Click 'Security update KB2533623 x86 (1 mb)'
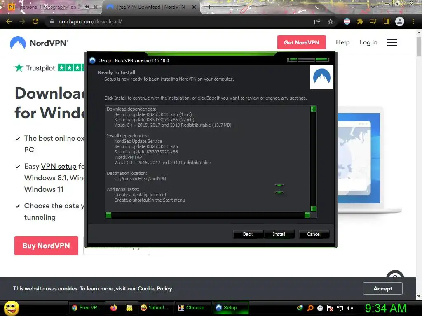Screen dimensions: 422x316 coord(153,114)
